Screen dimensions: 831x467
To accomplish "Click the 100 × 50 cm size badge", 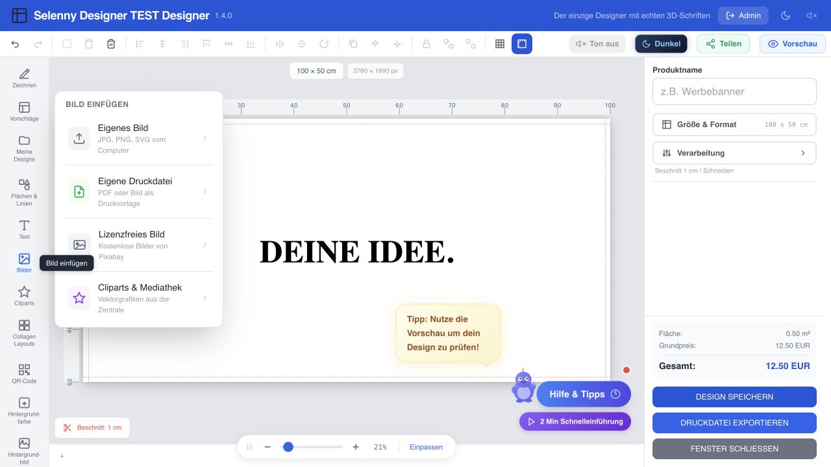I will point(316,71).
